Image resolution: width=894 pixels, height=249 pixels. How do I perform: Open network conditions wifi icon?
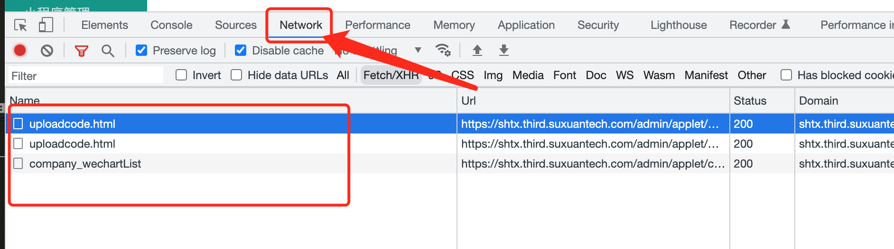pyautogui.click(x=443, y=50)
